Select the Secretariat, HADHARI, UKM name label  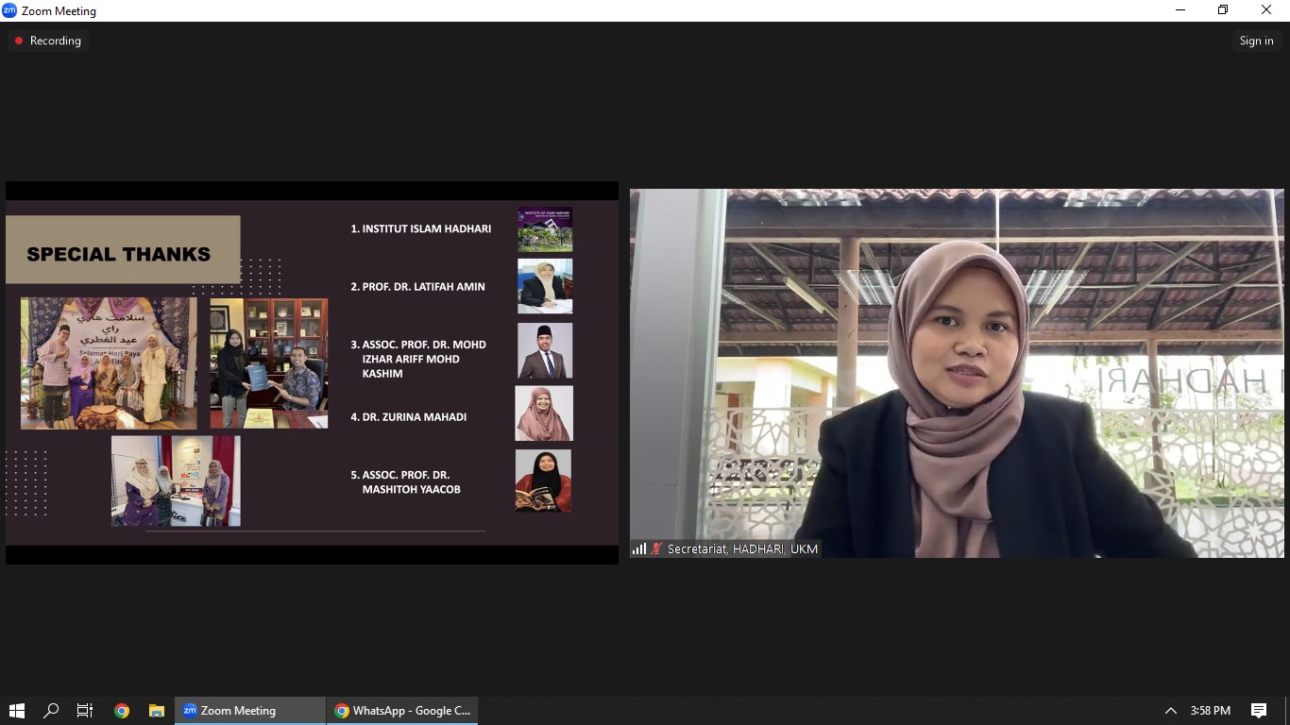tap(742, 548)
